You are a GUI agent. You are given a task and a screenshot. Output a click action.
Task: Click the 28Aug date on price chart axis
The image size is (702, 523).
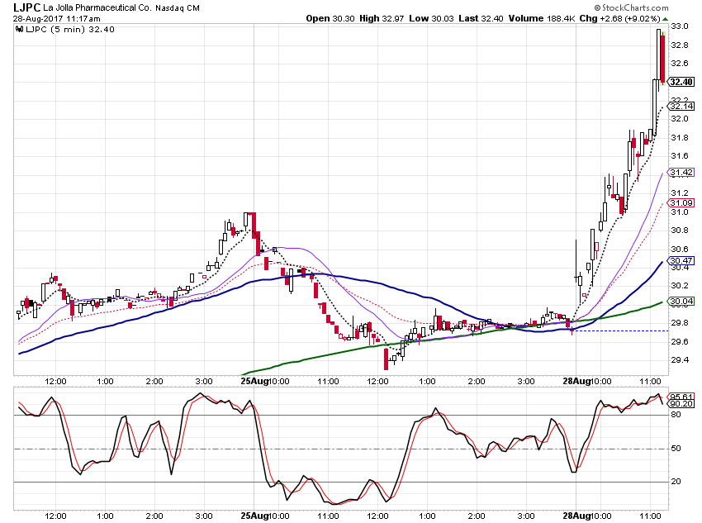pos(576,381)
